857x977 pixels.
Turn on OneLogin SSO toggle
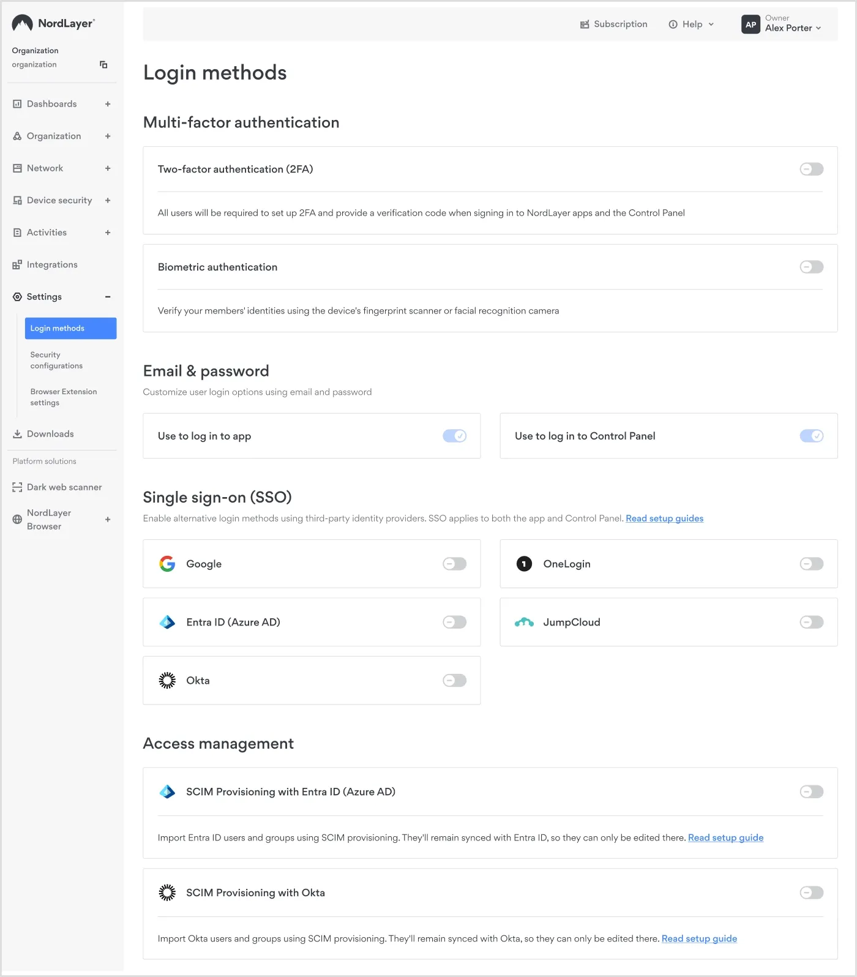811,564
